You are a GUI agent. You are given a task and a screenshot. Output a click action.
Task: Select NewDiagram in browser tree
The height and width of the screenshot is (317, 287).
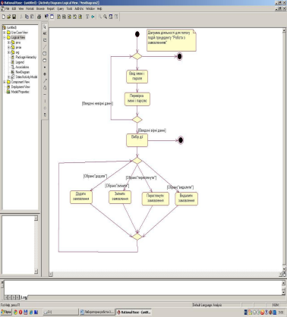click(23, 72)
